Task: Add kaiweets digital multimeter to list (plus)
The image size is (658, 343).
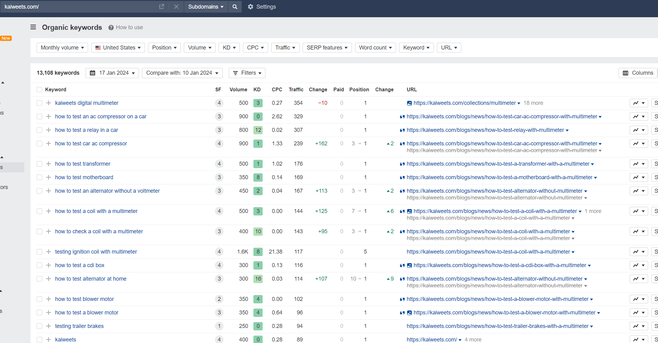Action: click(49, 103)
